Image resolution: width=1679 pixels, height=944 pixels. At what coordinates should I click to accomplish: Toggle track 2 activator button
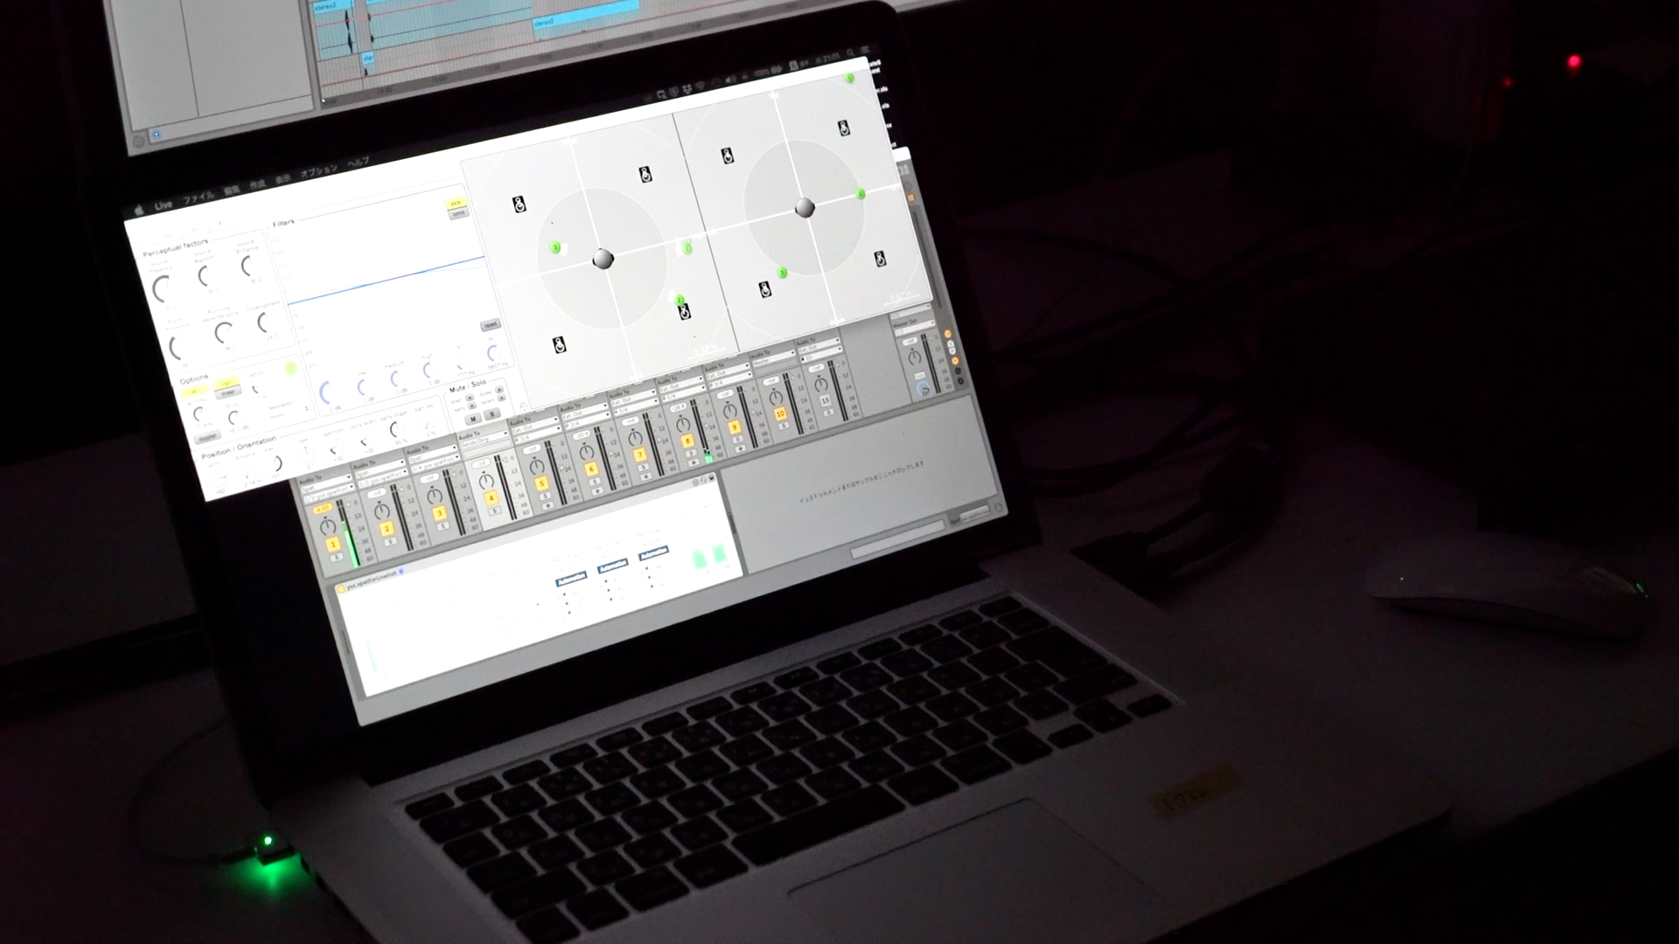coord(387,530)
